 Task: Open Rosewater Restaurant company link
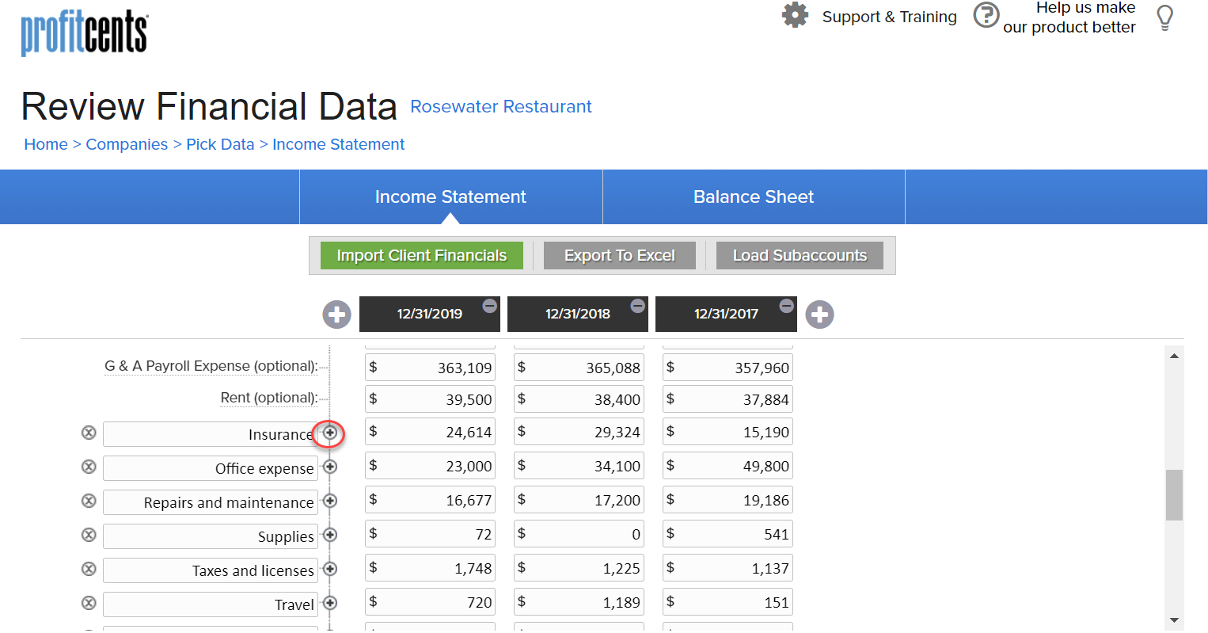(501, 106)
